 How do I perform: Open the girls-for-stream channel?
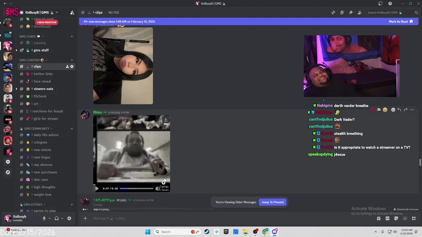(46, 118)
